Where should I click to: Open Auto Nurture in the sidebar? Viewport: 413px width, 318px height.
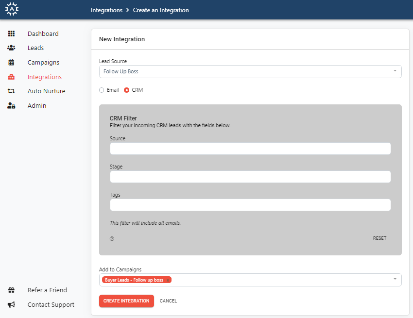(46, 91)
